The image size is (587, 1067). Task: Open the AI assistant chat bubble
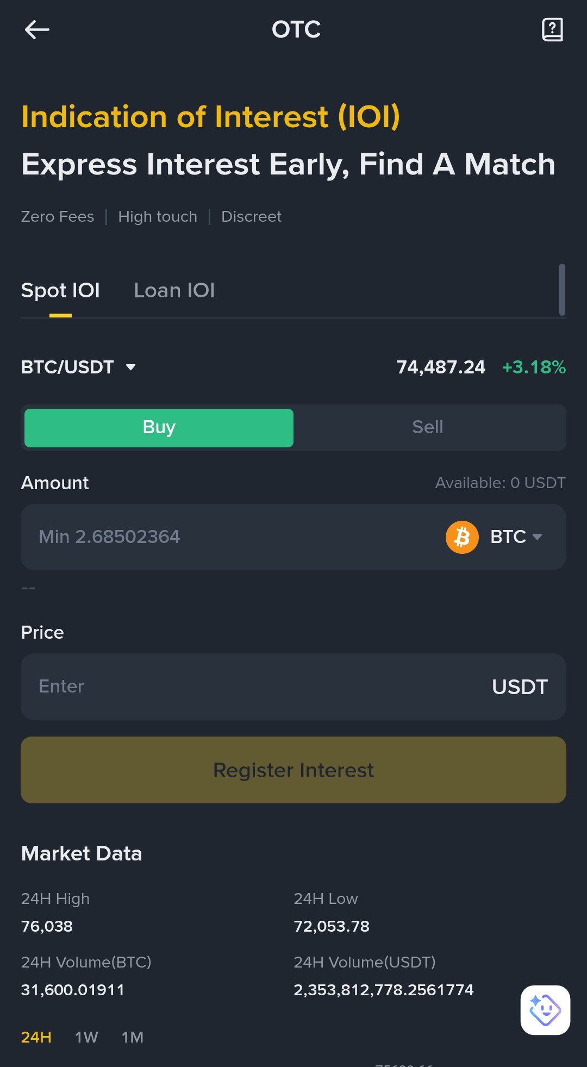click(x=545, y=1010)
